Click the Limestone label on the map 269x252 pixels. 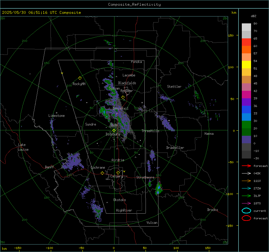pyautogui.click(x=56, y=116)
